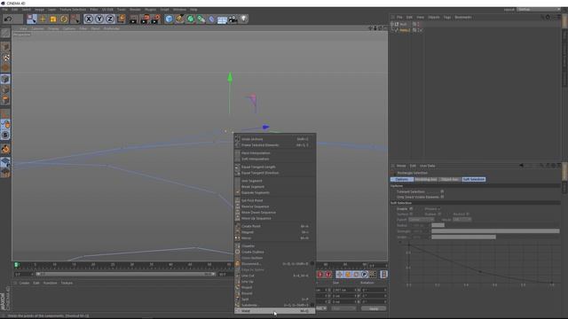Click Make Editable icon in left palette

click(5, 33)
